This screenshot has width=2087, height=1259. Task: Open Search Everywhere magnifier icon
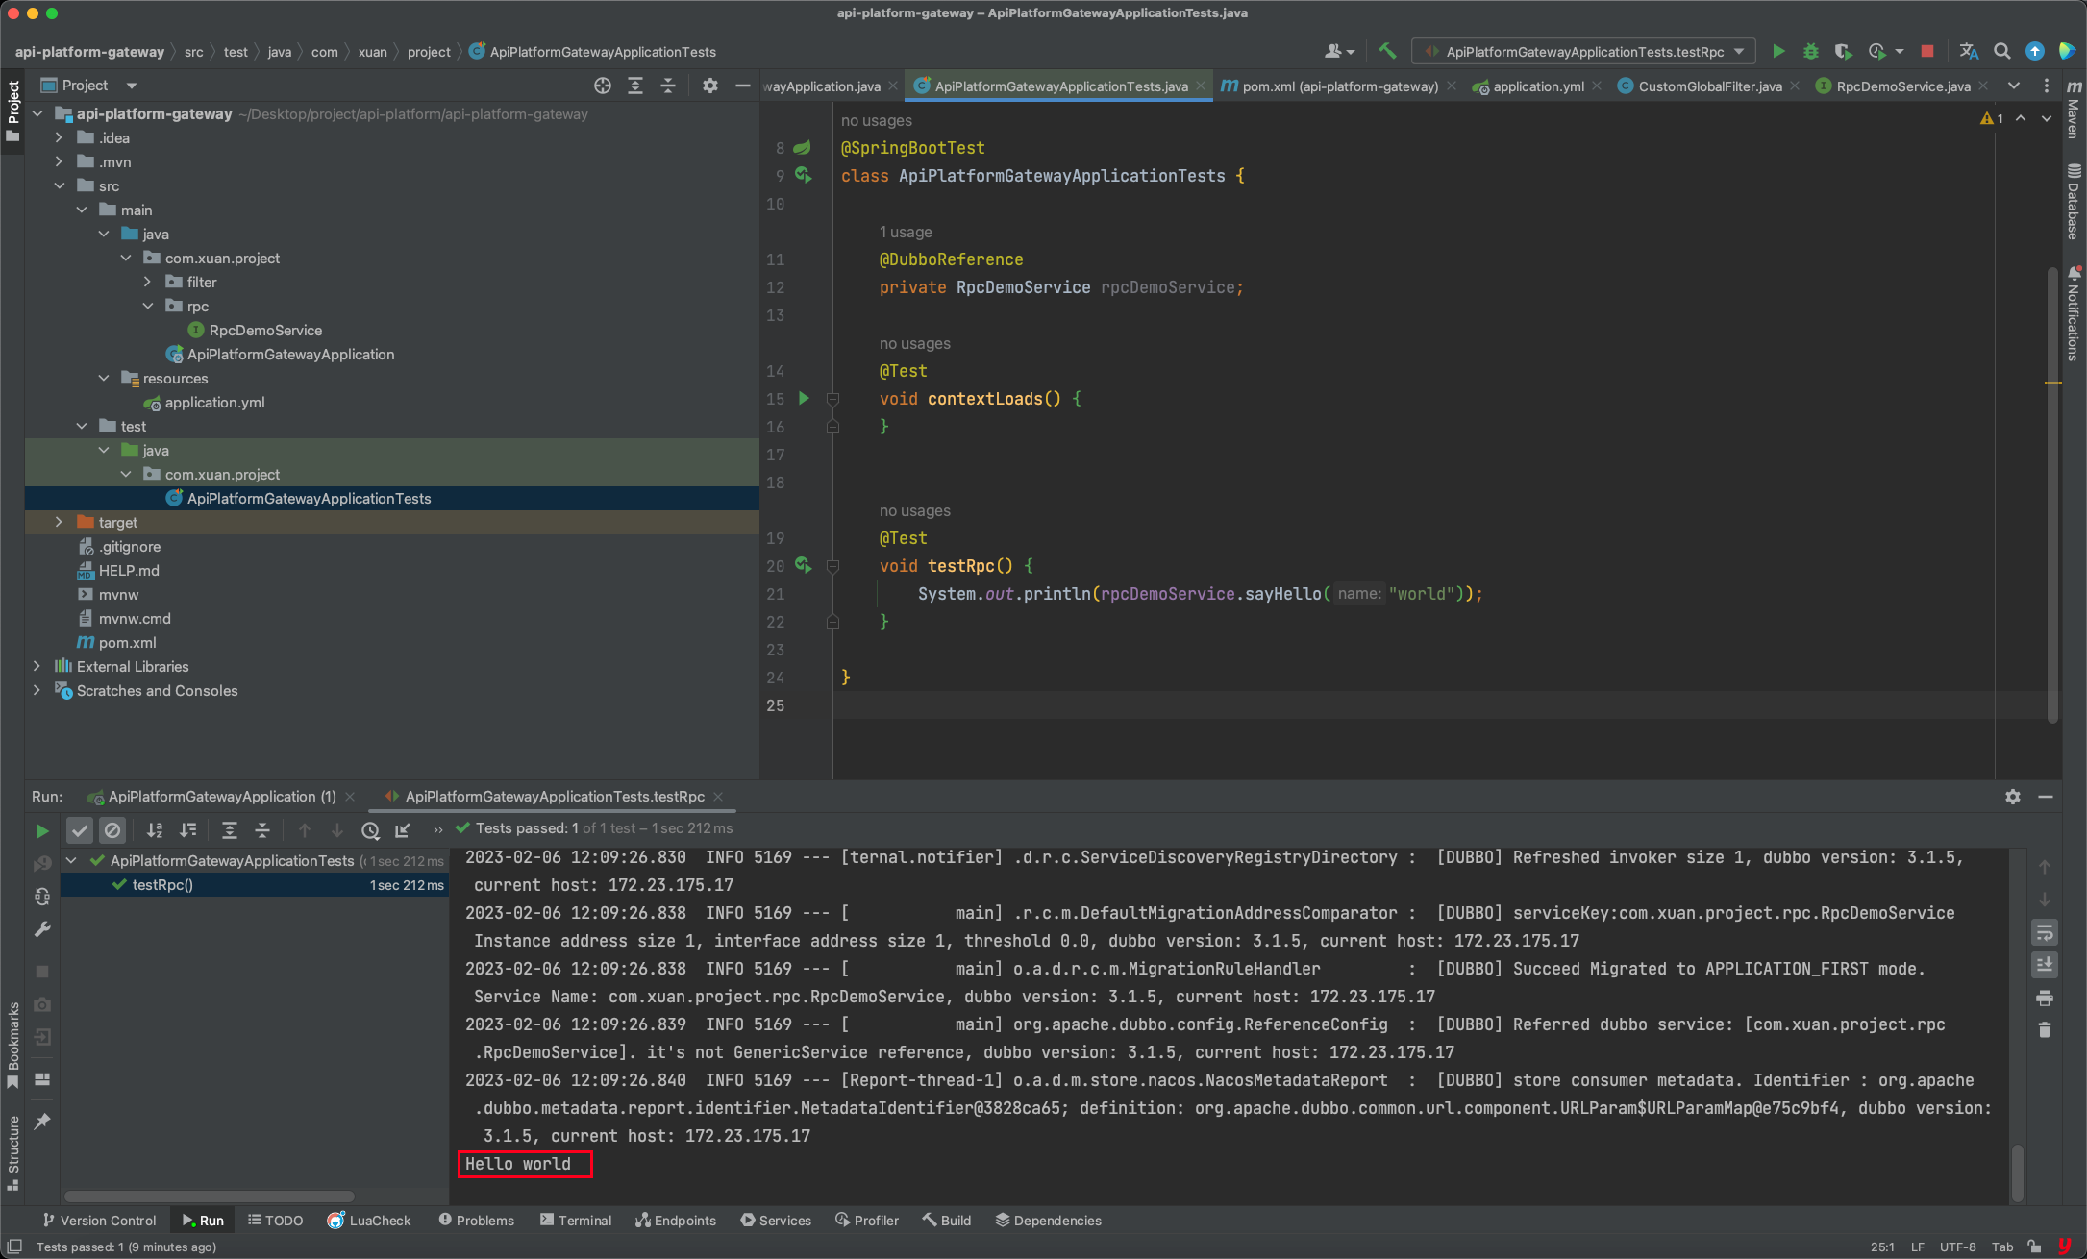click(2001, 51)
